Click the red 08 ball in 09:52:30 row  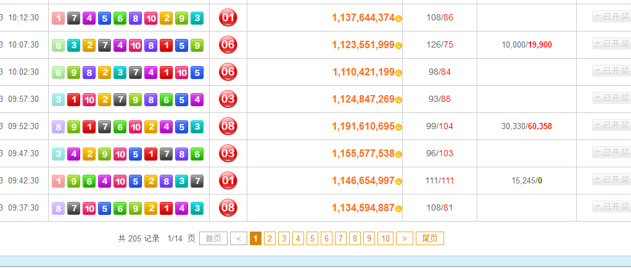(x=228, y=126)
